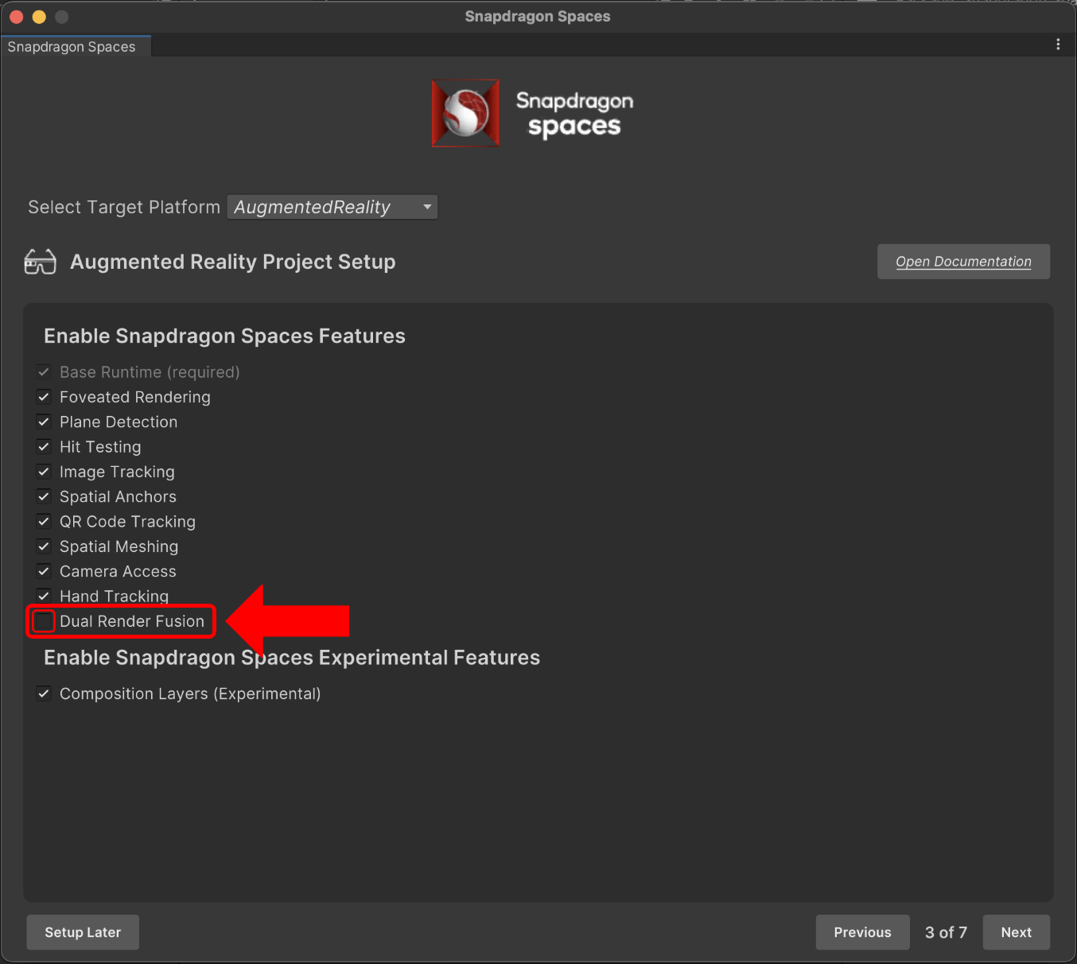Advance with the Next button
This screenshot has width=1077, height=964.
coord(1016,932)
